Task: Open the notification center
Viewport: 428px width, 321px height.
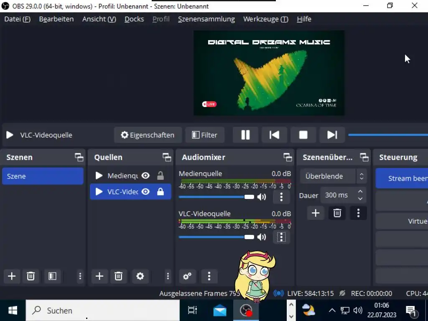Action: [411, 311]
